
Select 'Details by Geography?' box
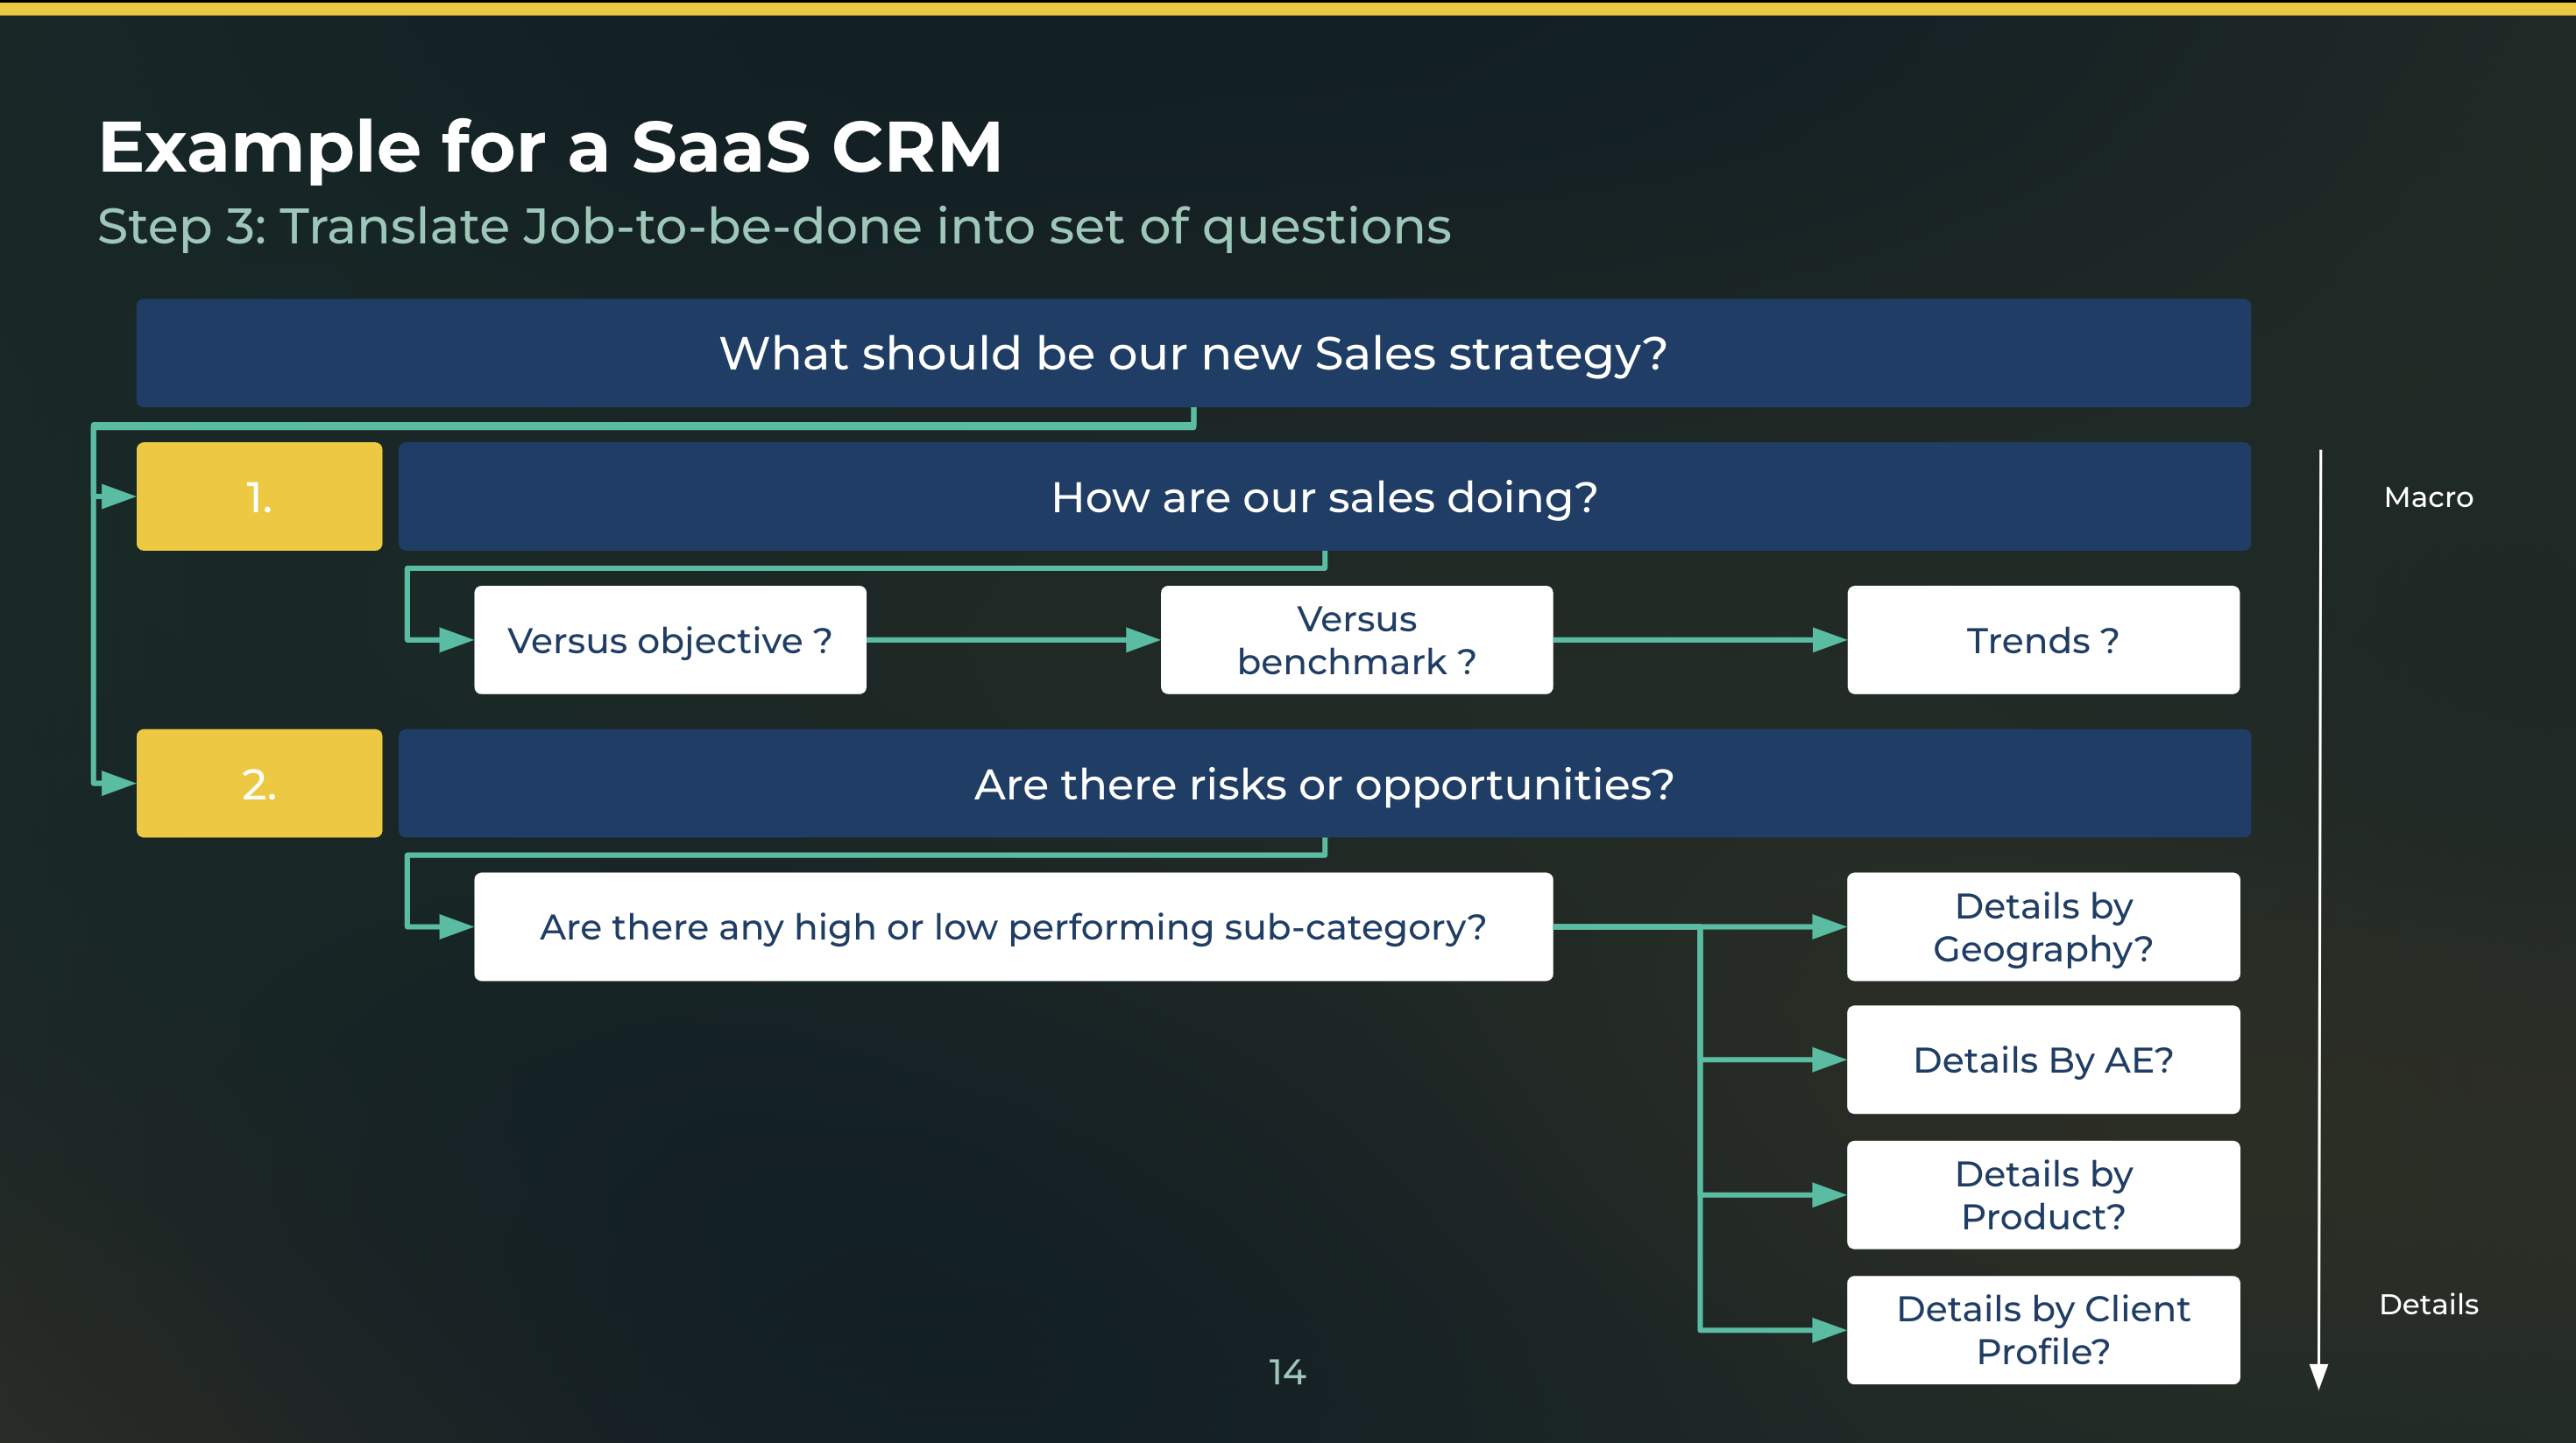2042,926
